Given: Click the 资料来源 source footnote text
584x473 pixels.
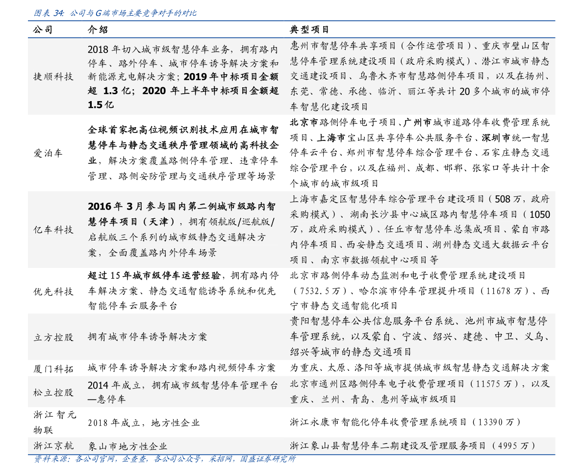Looking at the screenshot, I should coord(164,459).
